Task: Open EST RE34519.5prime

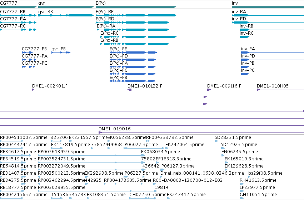Action: (18, 159)
